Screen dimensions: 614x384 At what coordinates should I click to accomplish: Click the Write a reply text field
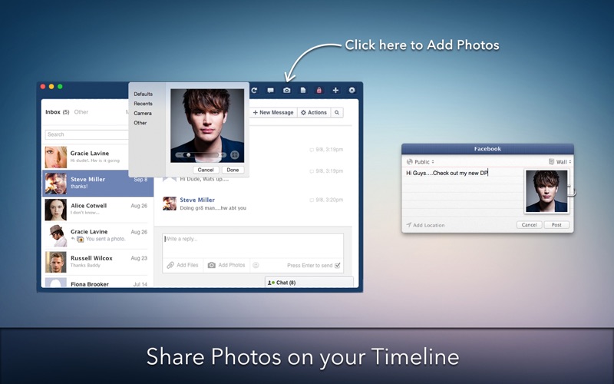pyautogui.click(x=253, y=244)
